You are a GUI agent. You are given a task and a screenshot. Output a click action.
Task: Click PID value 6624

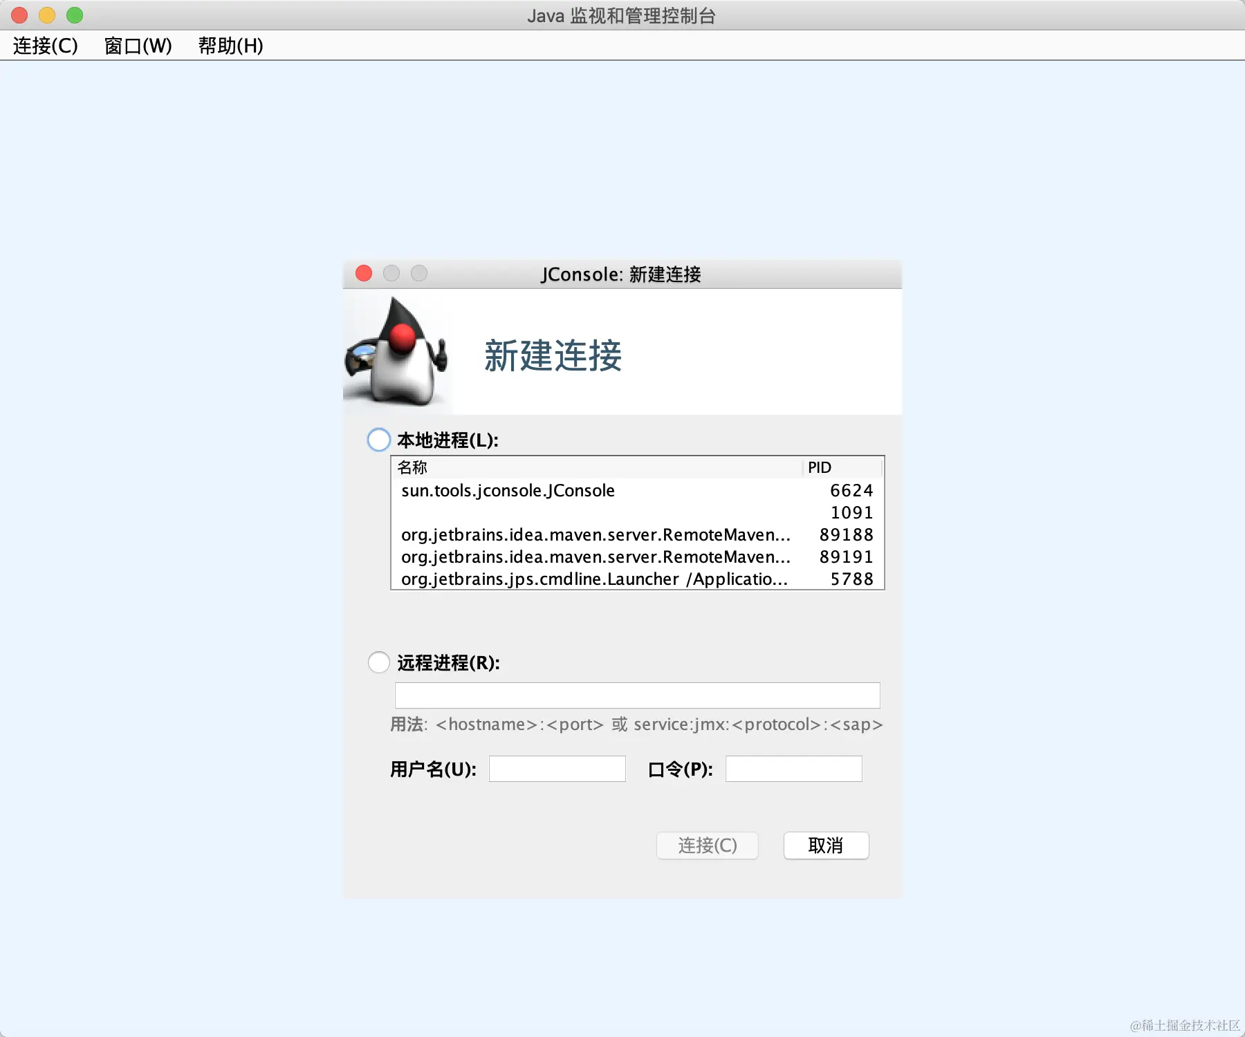pyautogui.click(x=851, y=490)
